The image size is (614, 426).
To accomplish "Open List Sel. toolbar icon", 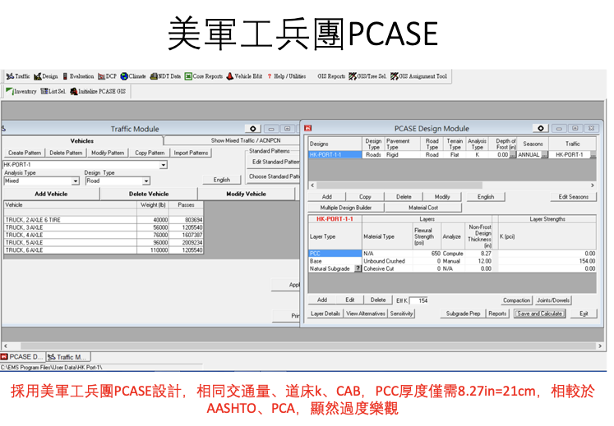I will point(53,91).
